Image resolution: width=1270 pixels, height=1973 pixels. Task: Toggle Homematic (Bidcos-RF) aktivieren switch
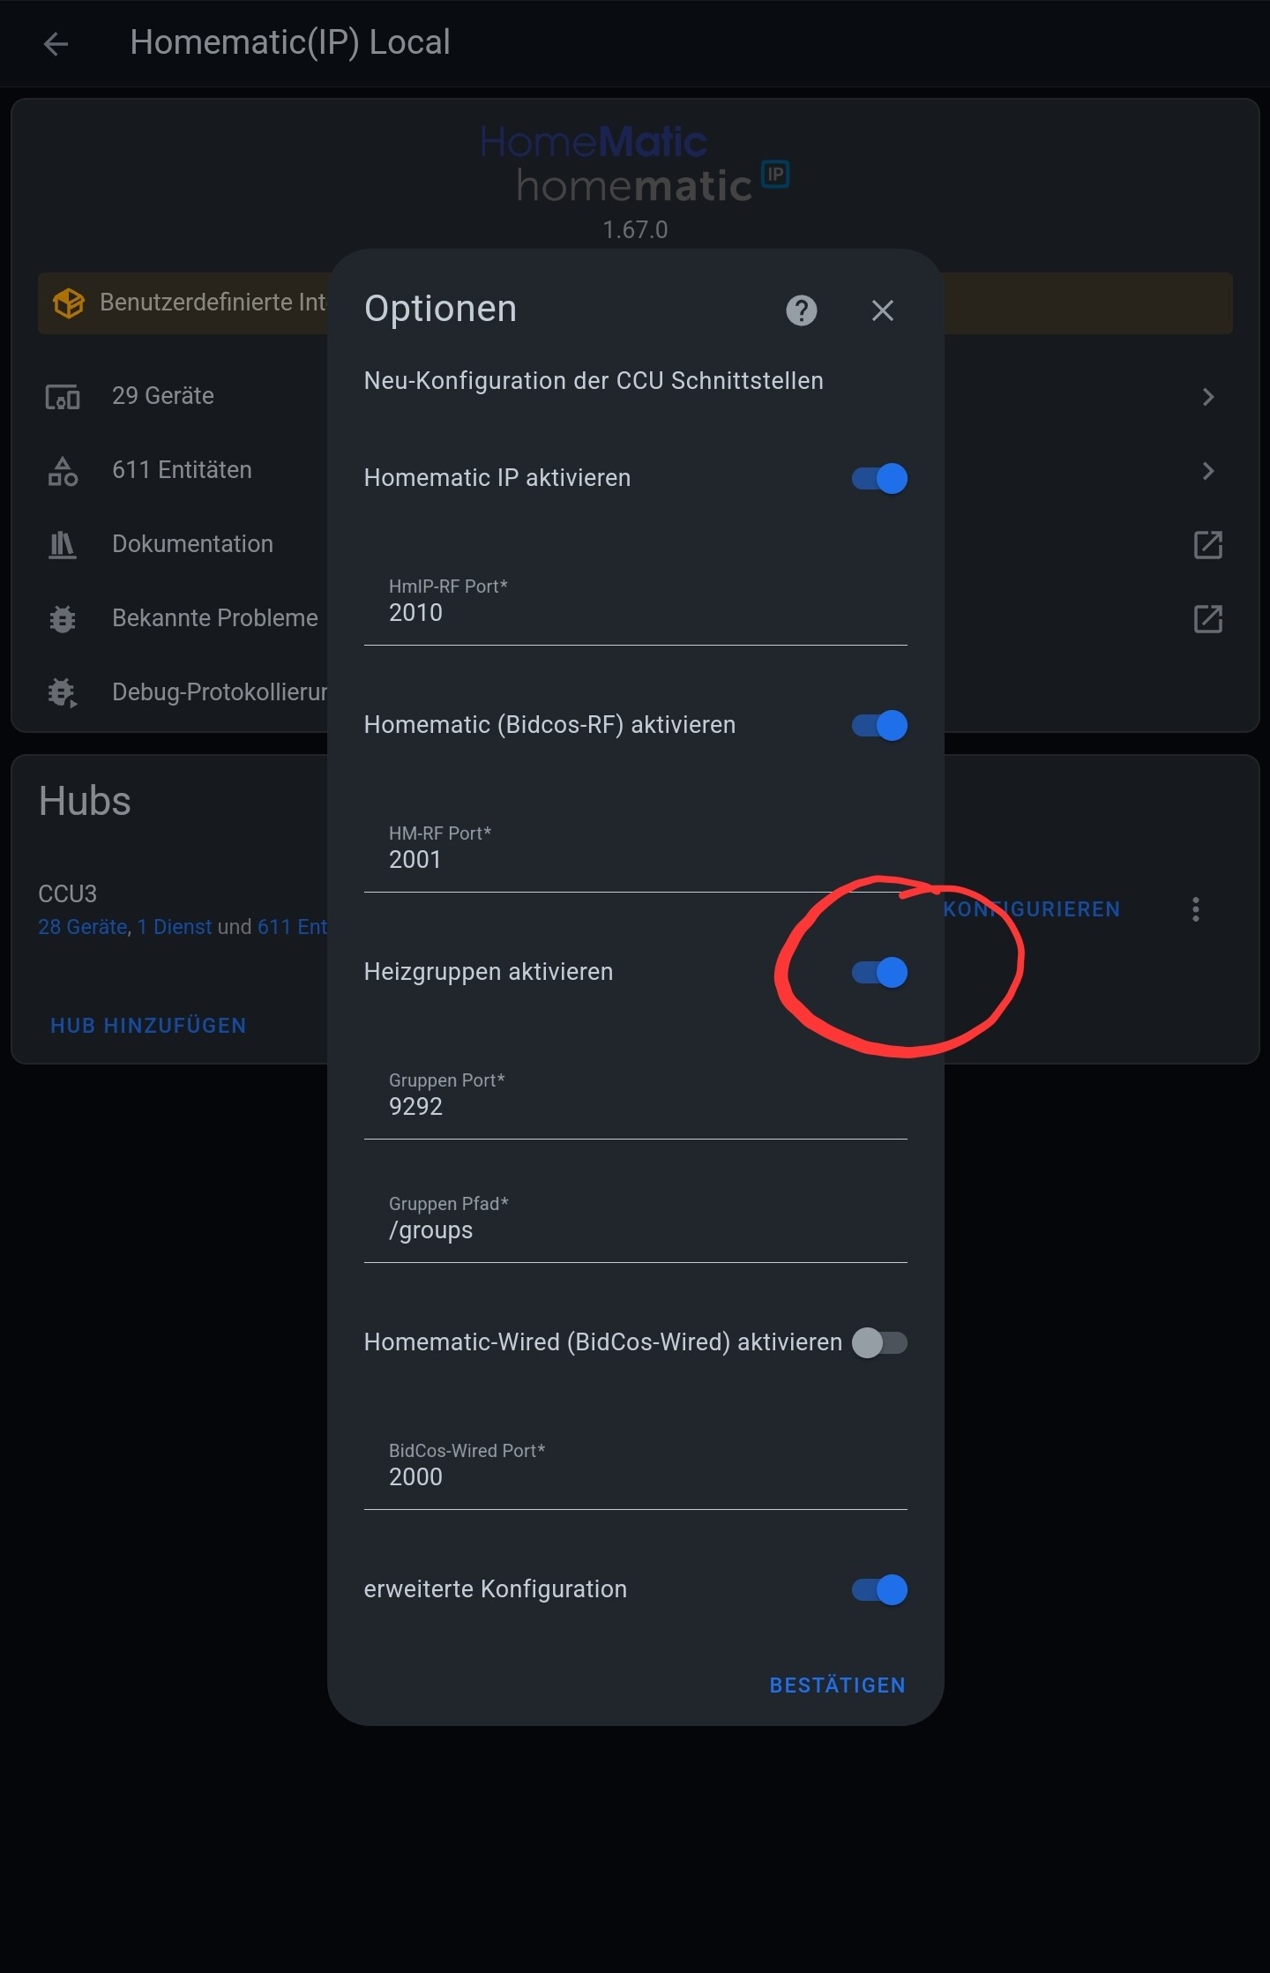click(x=879, y=725)
